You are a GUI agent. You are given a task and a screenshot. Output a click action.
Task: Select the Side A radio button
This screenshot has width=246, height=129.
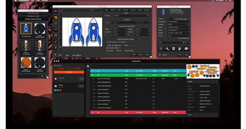[x=116, y=45]
